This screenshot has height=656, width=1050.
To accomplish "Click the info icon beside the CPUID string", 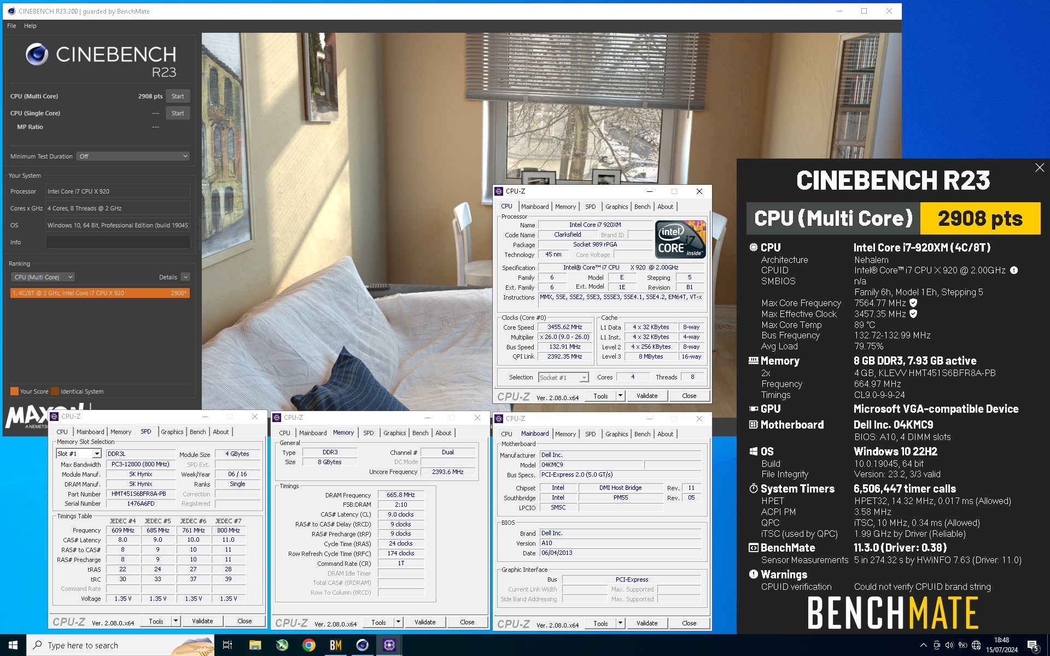I will [1014, 270].
